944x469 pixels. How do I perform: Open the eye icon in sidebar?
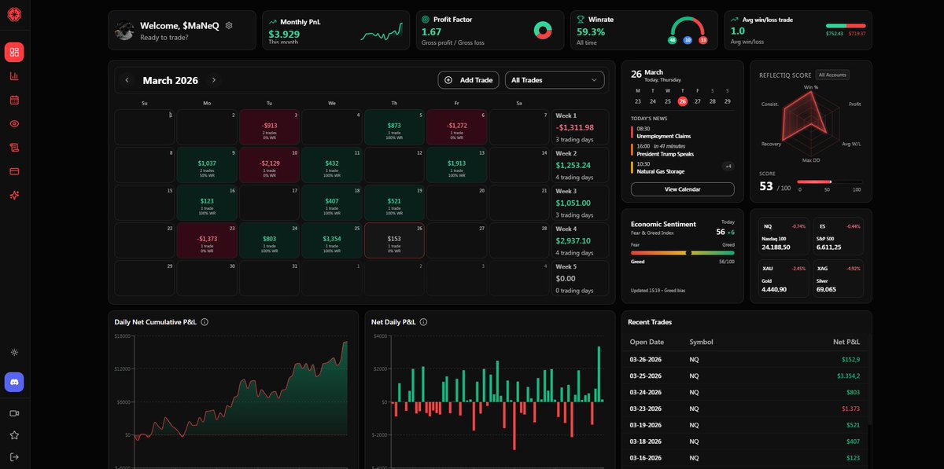14,124
